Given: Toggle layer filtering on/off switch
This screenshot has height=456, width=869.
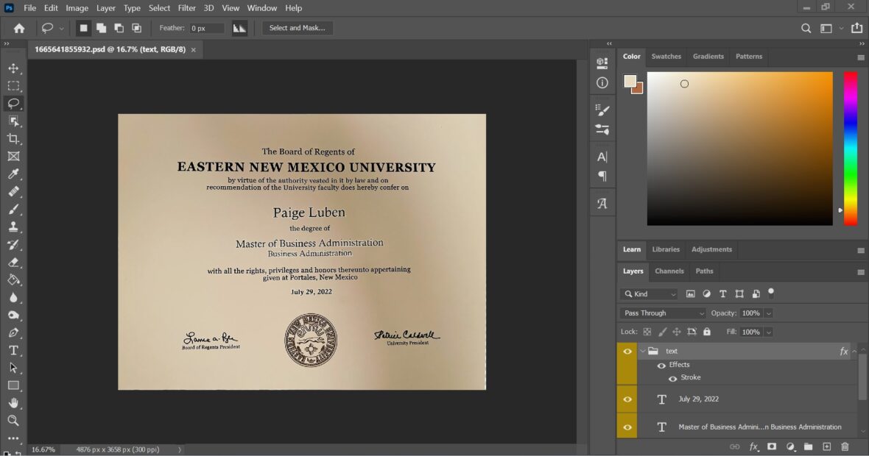Looking at the screenshot, I should [771, 293].
